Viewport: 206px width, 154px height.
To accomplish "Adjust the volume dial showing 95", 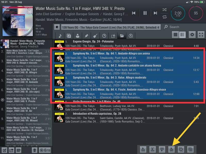I will [x=196, y=13].
